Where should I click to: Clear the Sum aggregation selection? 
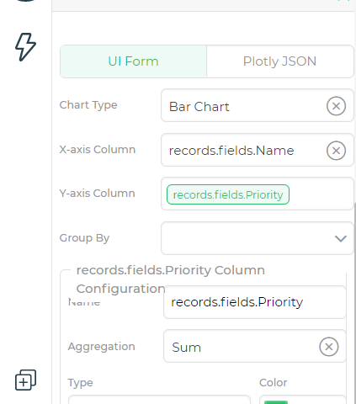click(x=329, y=347)
